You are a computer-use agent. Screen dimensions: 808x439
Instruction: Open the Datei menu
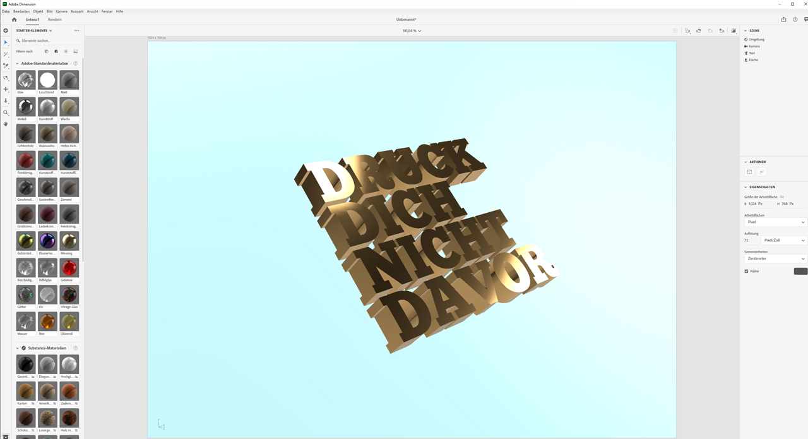(x=6, y=11)
